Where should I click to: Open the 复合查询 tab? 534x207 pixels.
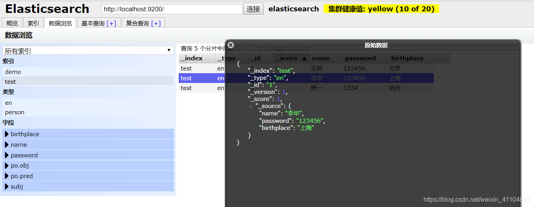click(138, 23)
